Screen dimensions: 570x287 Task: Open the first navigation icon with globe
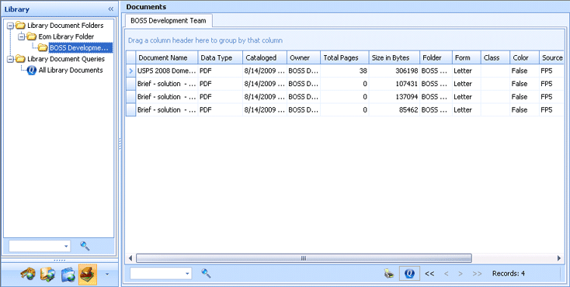point(28,275)
